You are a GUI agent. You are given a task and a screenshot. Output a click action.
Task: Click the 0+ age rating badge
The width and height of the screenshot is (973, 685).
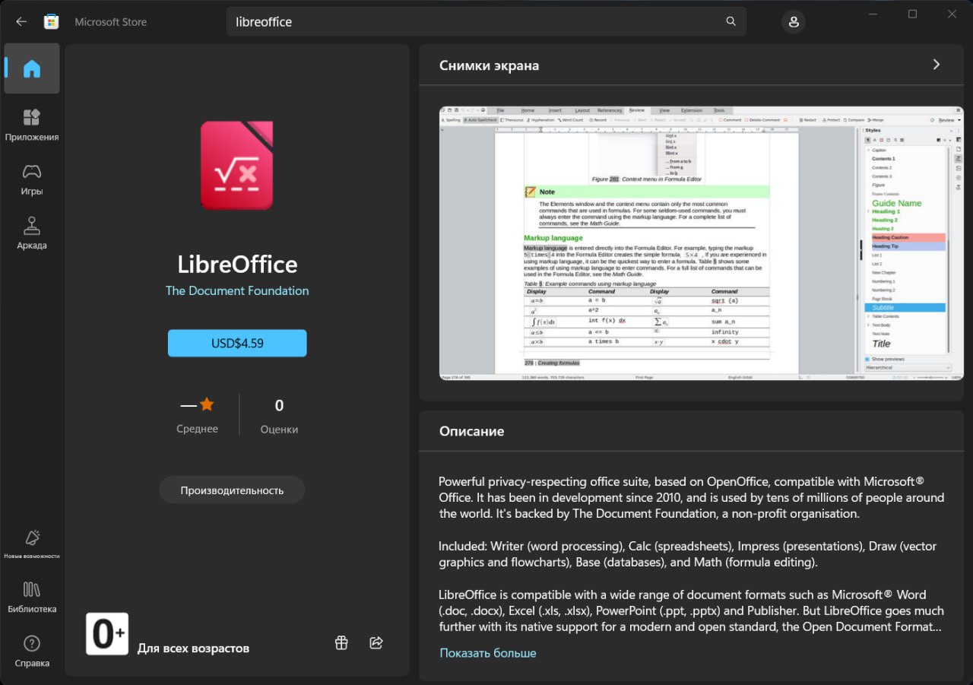click(107, 633)
